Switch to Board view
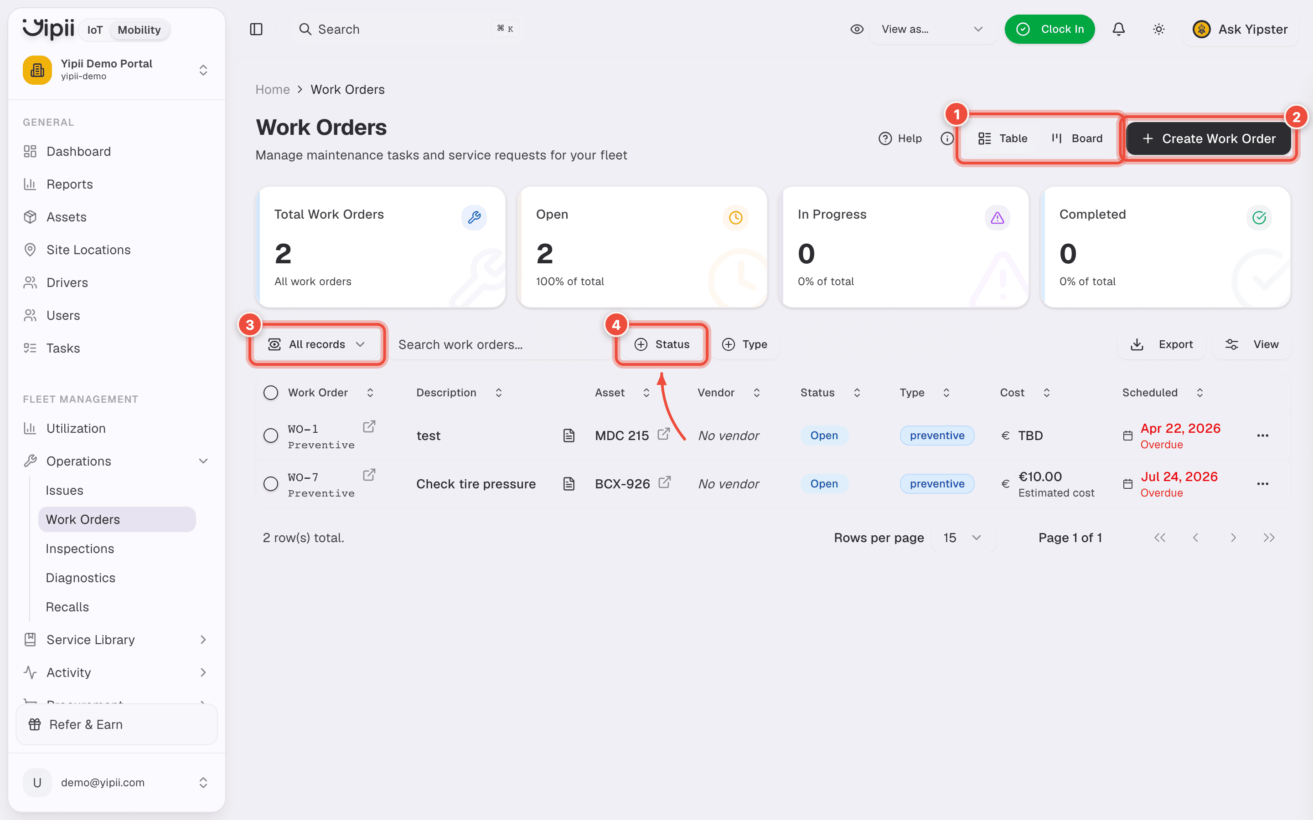The width and height of the screenshot is (1313, 820). [1077, 138]
